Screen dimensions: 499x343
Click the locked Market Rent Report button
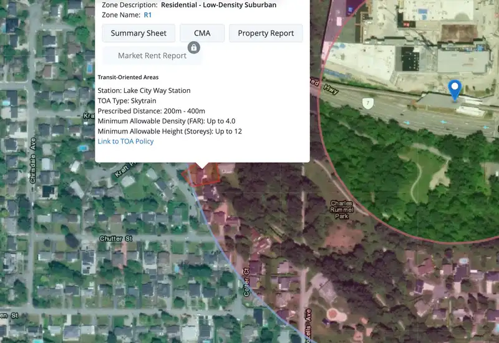click(x=152, y=56)
